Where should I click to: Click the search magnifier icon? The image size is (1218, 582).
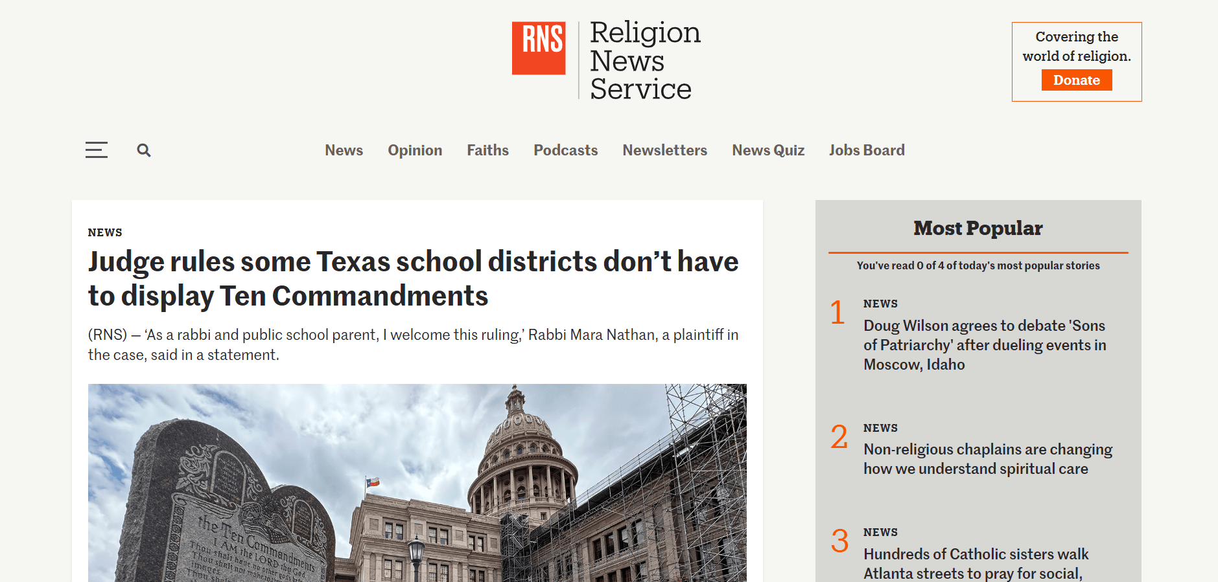(143, 150)
